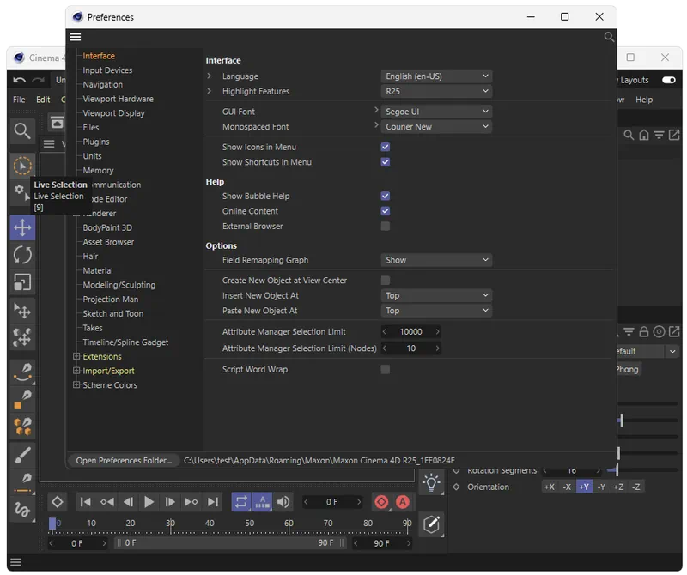Image resolution: width=687 pixels, height=575 pixels.
Task: Click the Undo arrow in Cinema window
Action: [19, 80]
